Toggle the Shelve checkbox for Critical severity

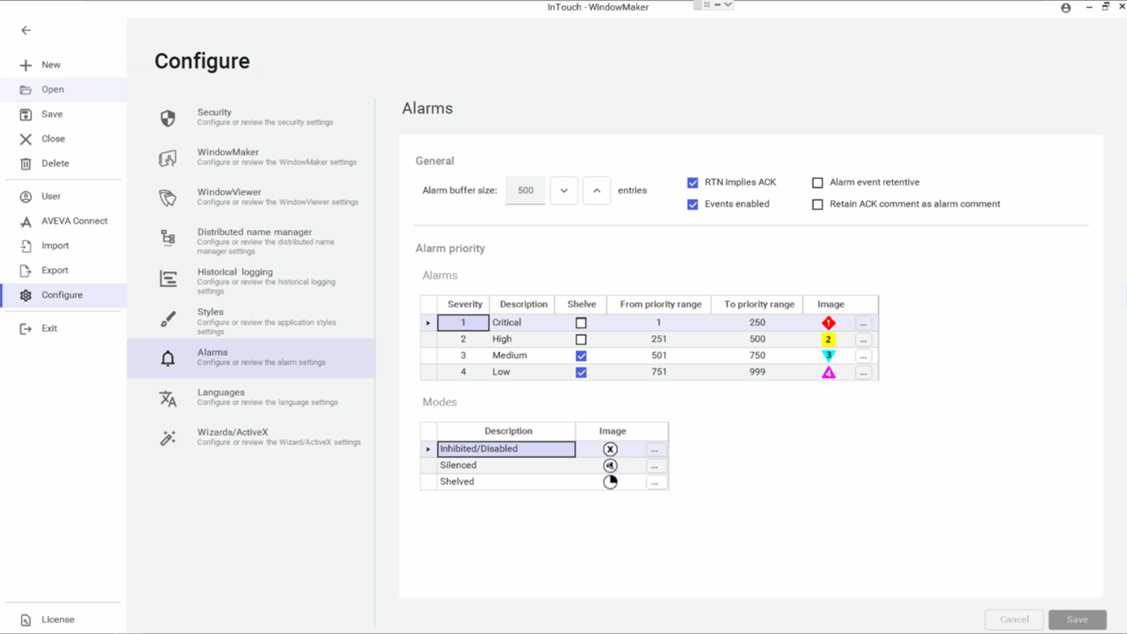[x=581, y=323]
